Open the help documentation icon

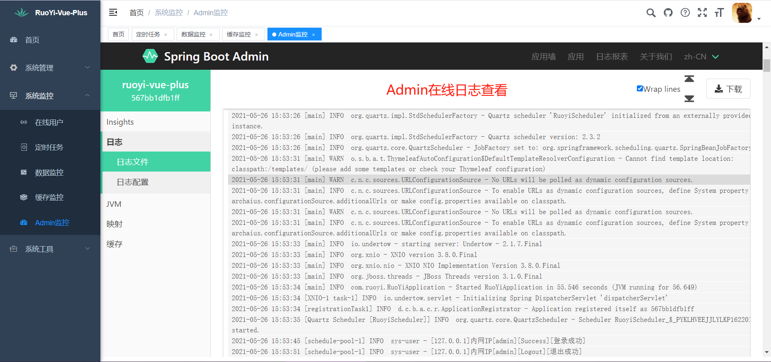coord(685,13)
